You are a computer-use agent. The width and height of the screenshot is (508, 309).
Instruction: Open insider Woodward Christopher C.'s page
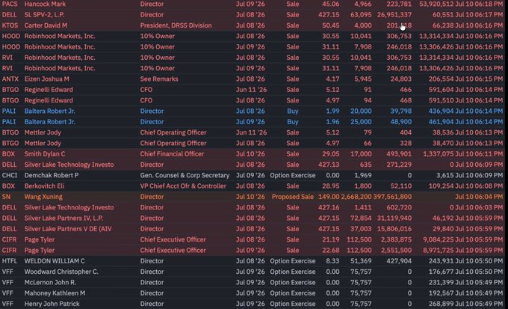coord(61,272)
